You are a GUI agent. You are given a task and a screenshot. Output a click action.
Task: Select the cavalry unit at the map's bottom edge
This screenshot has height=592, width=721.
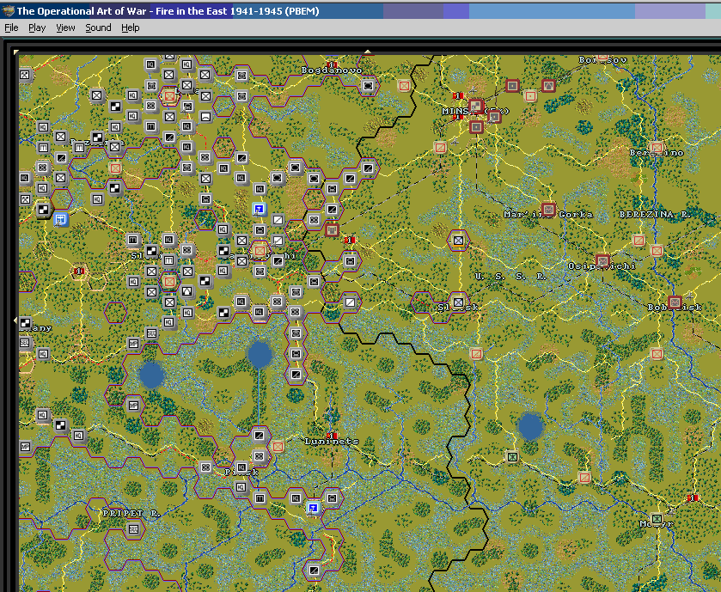314,570
